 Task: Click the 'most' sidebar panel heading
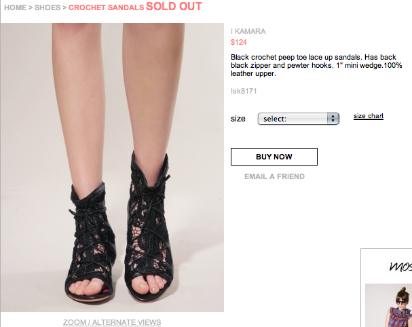(x=399, y=266)
